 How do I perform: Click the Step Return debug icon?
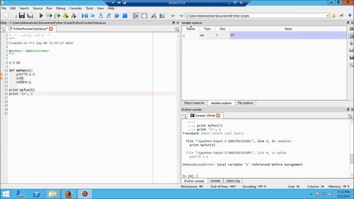click(x=109, y=15)
